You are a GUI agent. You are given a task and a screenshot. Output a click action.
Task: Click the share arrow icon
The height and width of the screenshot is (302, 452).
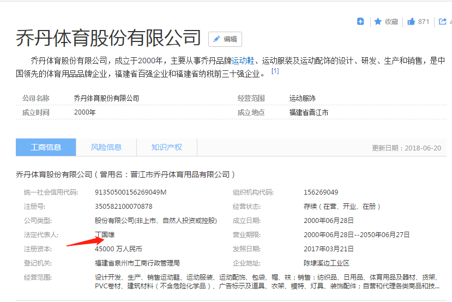(x=443, y=22)
